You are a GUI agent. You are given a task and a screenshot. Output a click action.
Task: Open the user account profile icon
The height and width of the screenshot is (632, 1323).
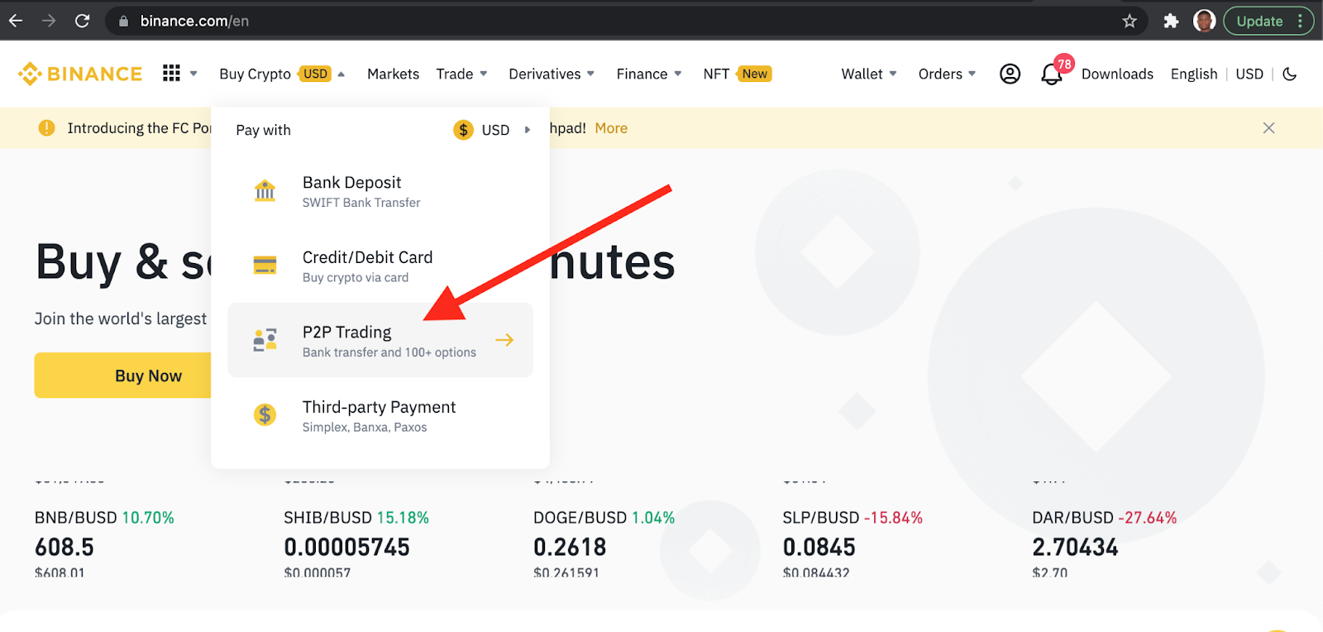point(1010,74)
